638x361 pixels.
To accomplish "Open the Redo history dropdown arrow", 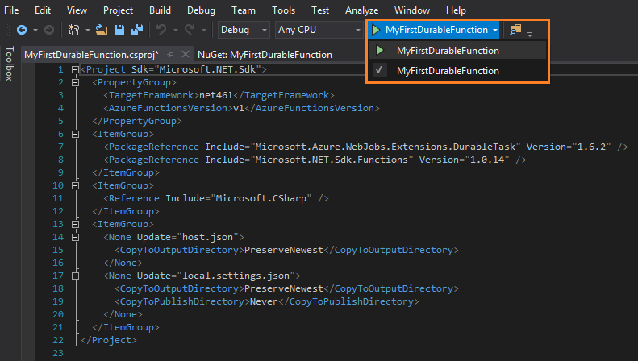I will click(204, 30).
